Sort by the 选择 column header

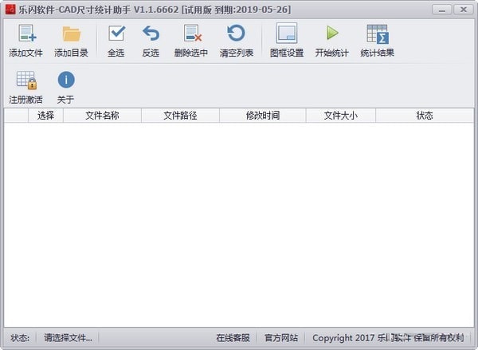click(45, 116)
